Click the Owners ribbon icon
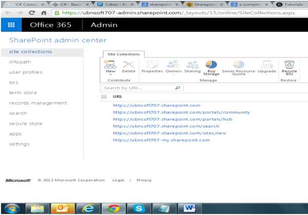This screenshot has height=215, width=308. (x=174, y=65)
